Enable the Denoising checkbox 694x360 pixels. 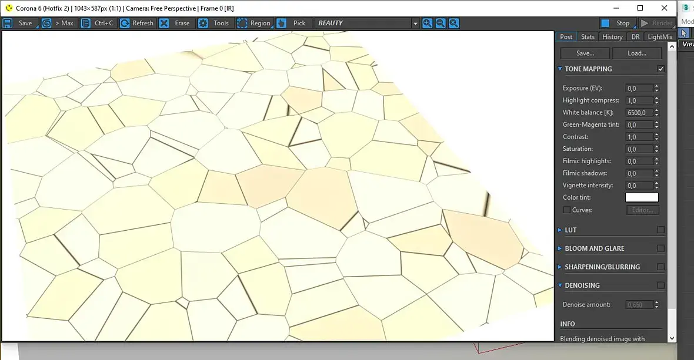(661, 286)
